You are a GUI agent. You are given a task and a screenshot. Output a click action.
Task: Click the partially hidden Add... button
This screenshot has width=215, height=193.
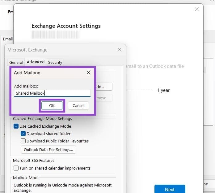(104, 87)
